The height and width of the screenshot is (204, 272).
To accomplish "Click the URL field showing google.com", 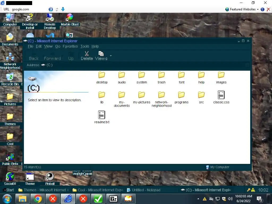I will coord(29,9).
